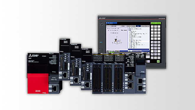Image resolution: width=195 pixels, height=110 pixels.
Task: Click the lower Ethernet port on the rightmost module
Action: tap(140, 88)
